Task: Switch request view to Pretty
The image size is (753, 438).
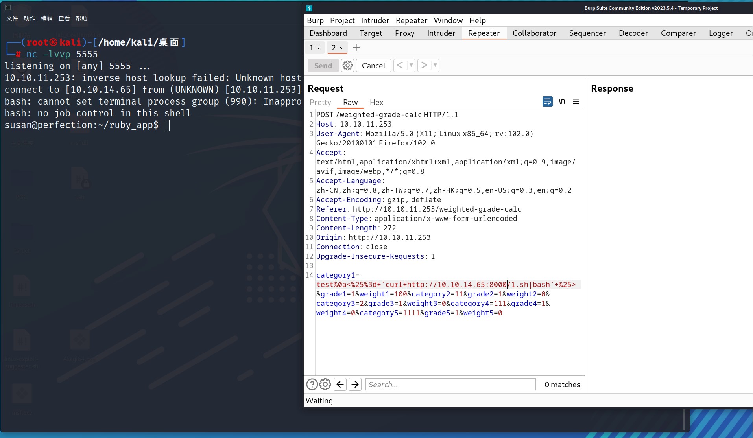Action: point(320,102)
